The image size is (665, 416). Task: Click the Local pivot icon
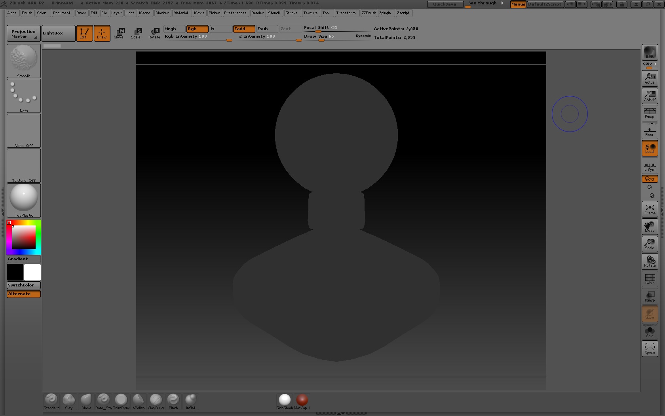(x=650, y=148)
